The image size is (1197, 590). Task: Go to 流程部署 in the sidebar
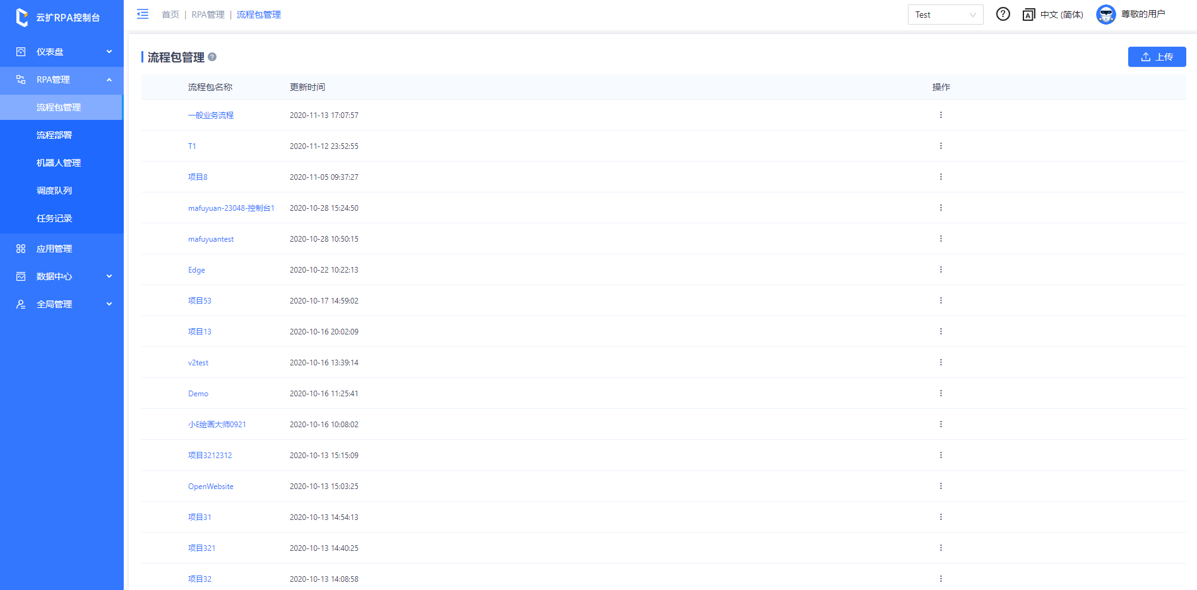54,135
